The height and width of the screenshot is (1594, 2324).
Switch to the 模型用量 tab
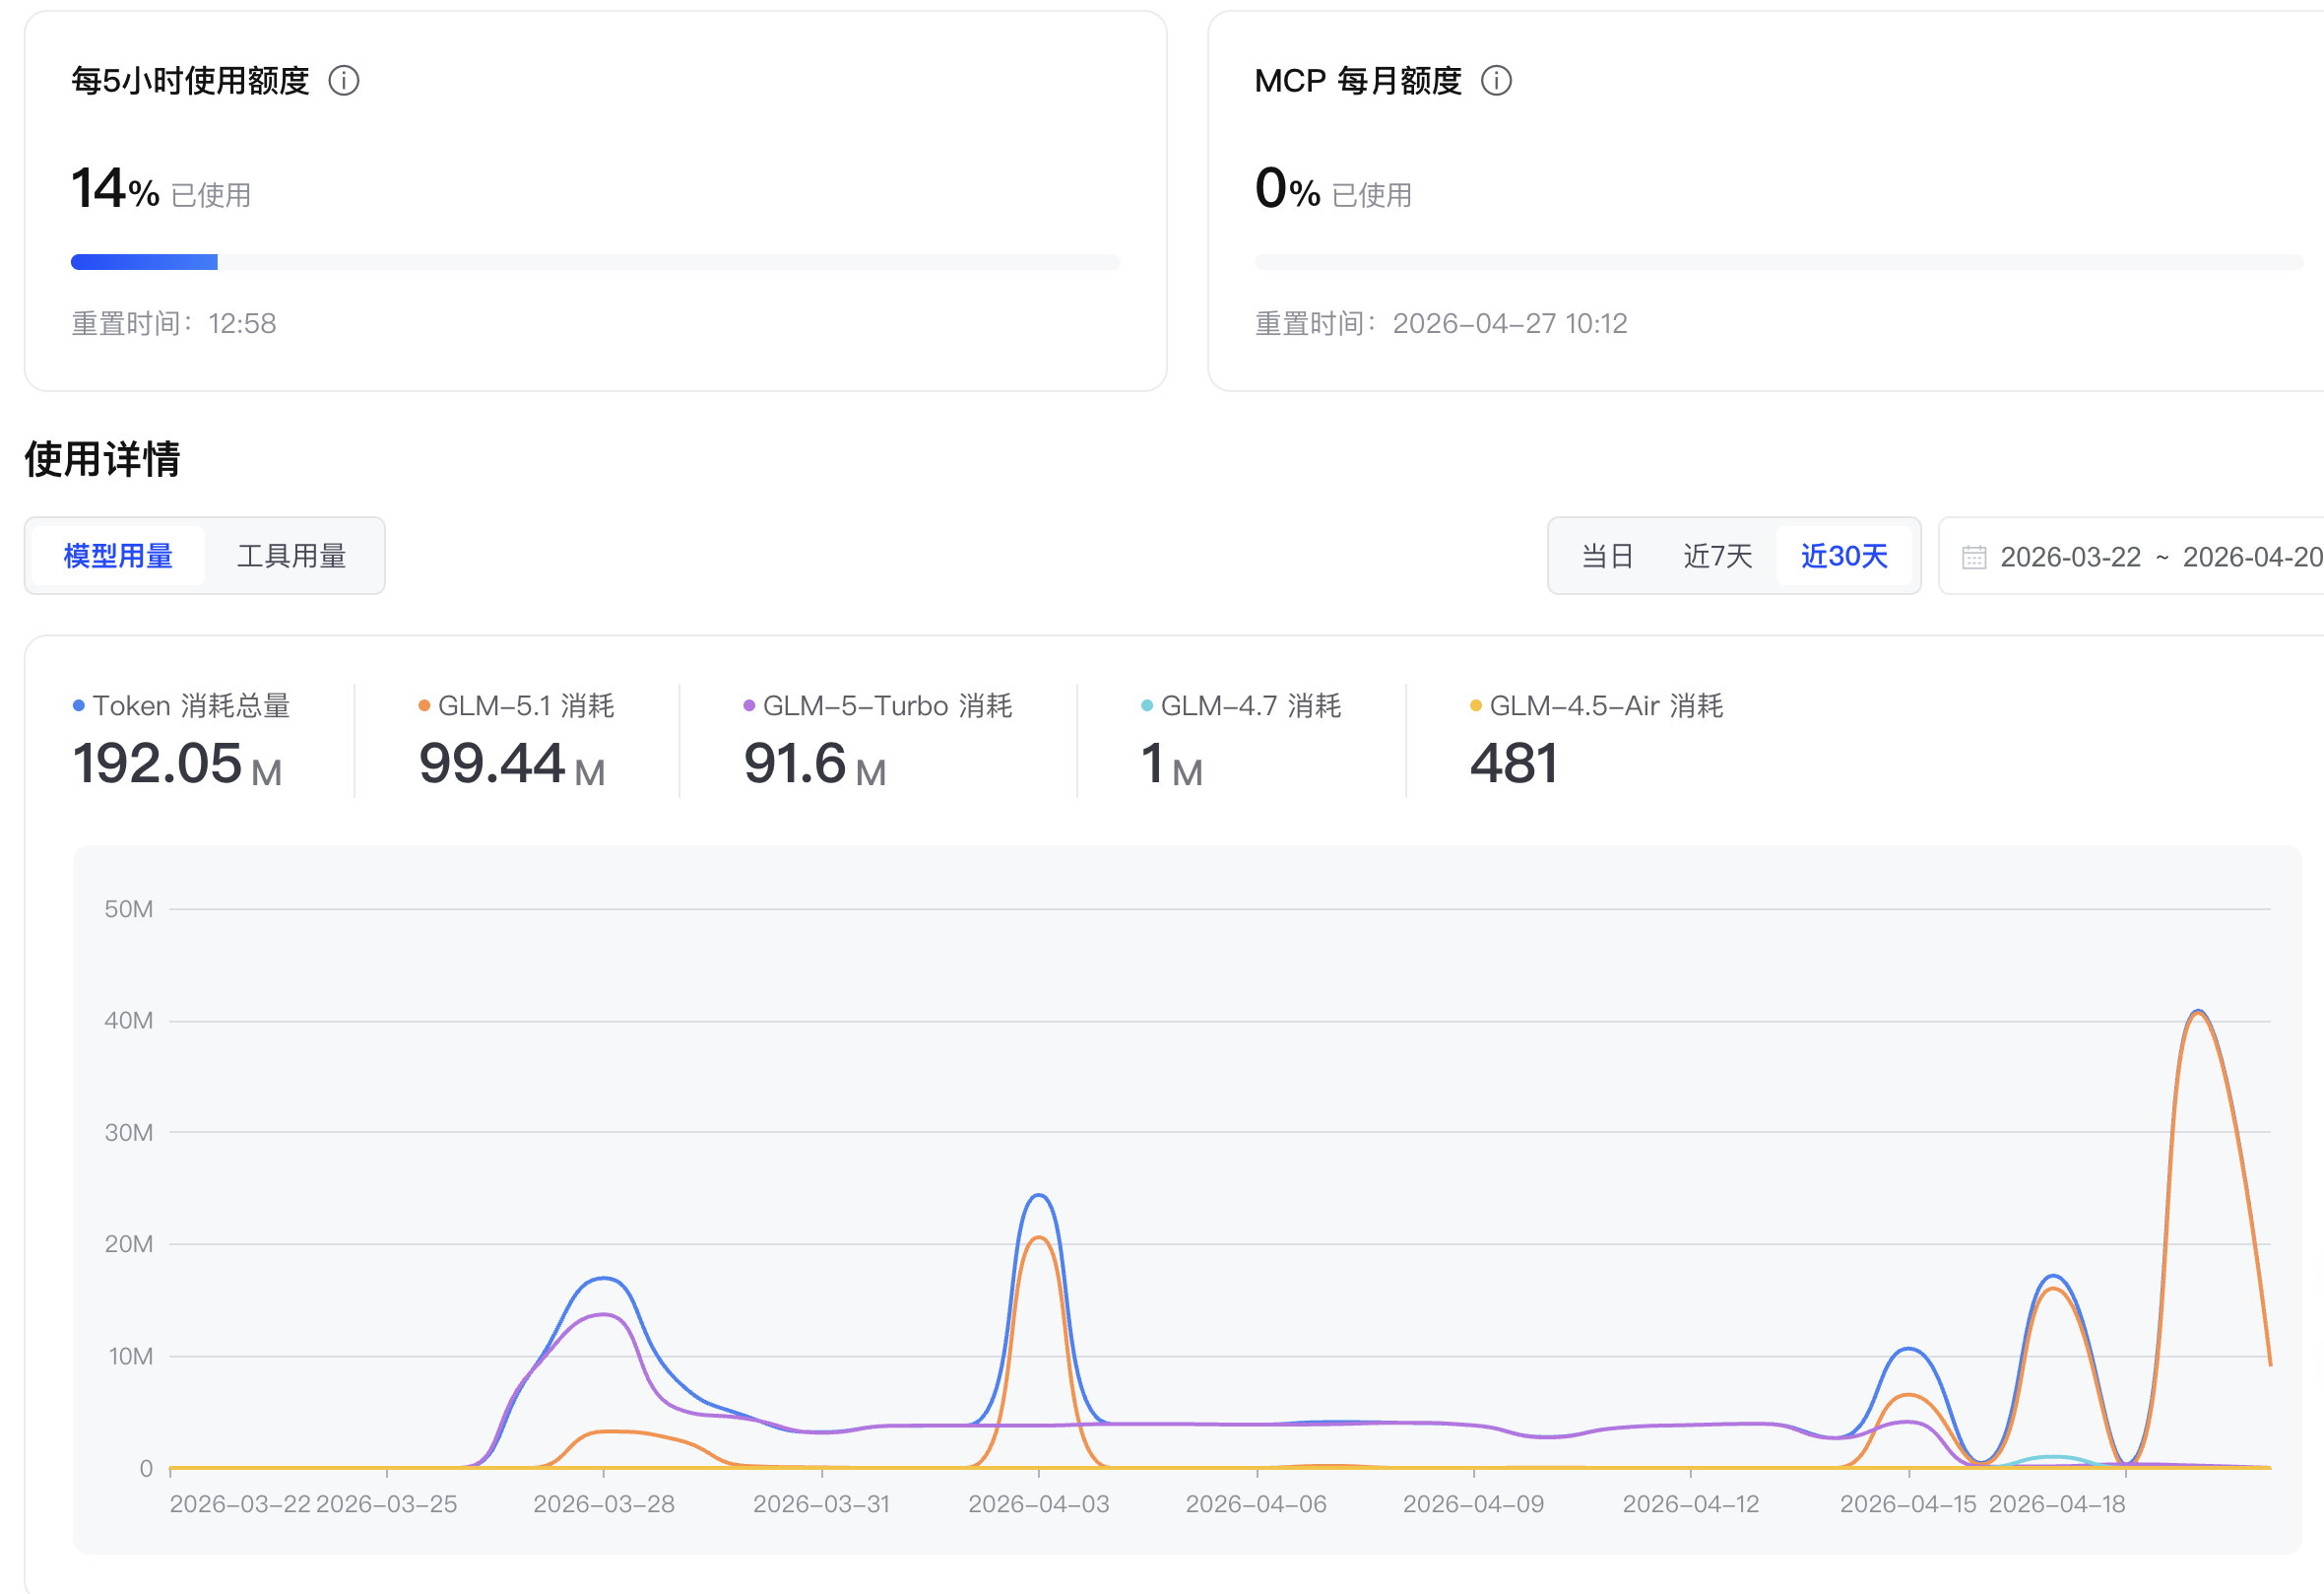[118, 556]
